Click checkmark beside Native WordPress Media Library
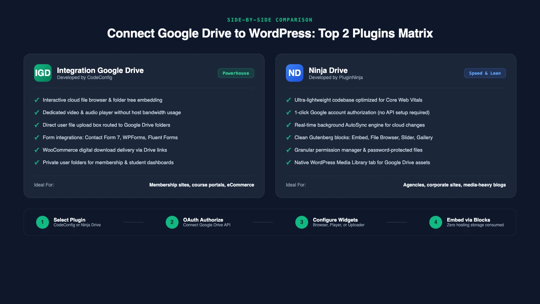 pyautogui.click(x=289, y=162)
